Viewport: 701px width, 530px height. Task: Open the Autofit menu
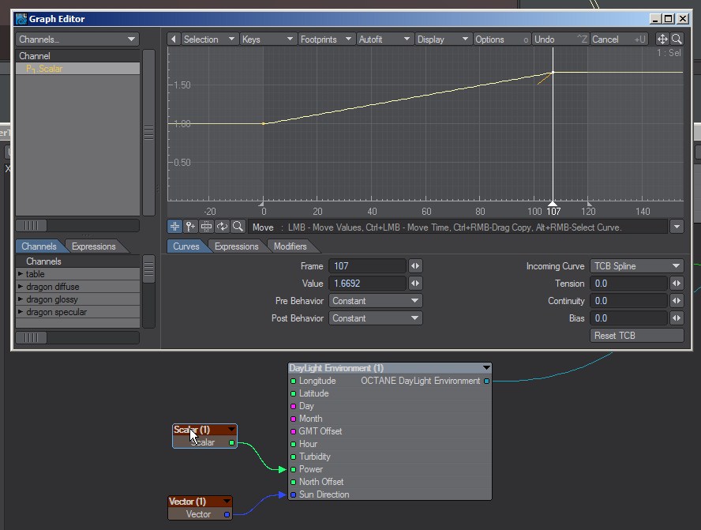point(384,39)
